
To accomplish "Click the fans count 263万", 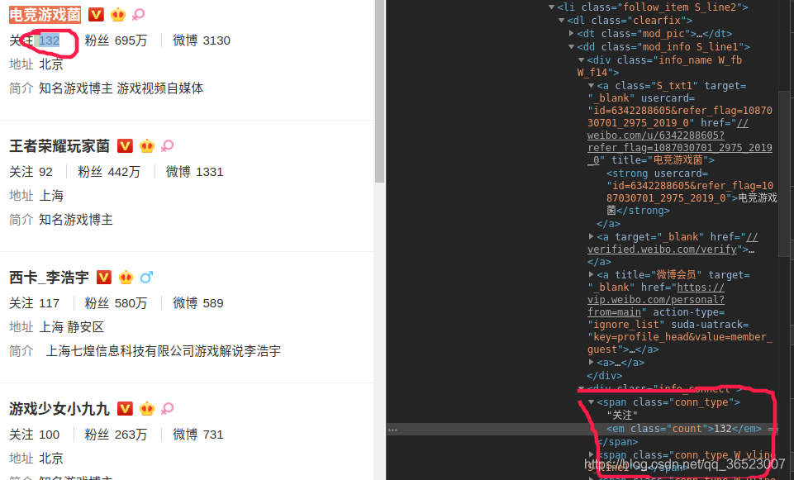I will click(131, 435).
